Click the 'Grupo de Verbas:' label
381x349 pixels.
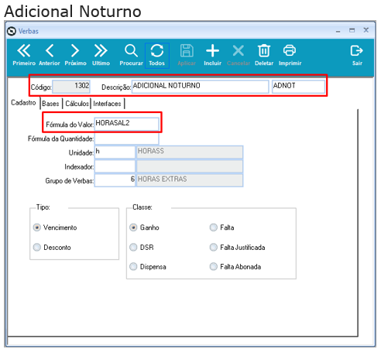(x=70, y=181)
